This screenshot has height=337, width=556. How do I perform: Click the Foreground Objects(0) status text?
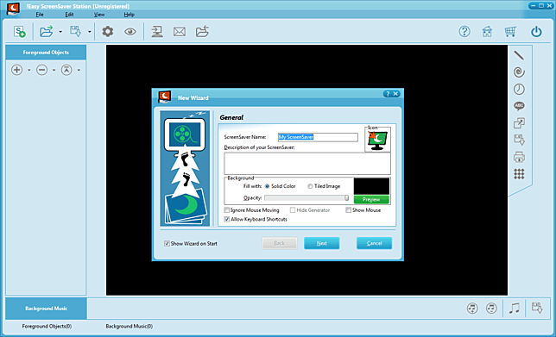click(x=47, y=327)
